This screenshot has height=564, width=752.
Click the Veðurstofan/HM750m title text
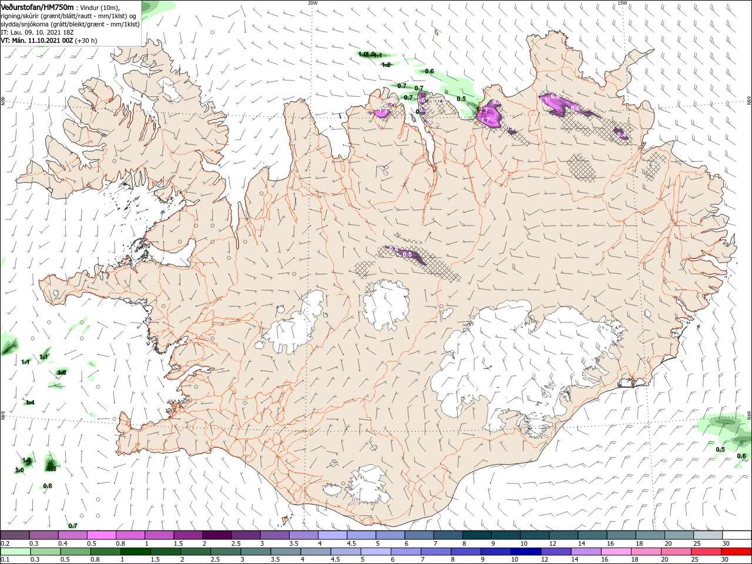(x=38, y=7)
